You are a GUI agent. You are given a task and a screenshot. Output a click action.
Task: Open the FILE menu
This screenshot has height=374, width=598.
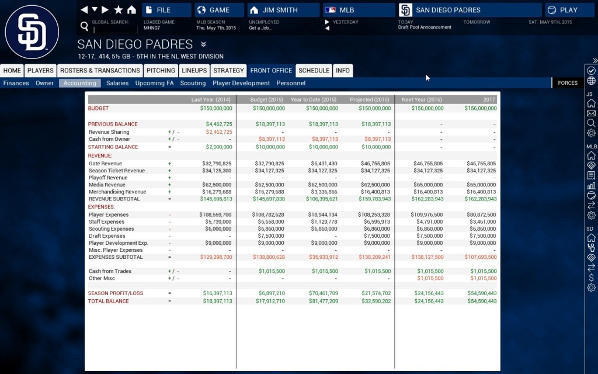(166, 10)
